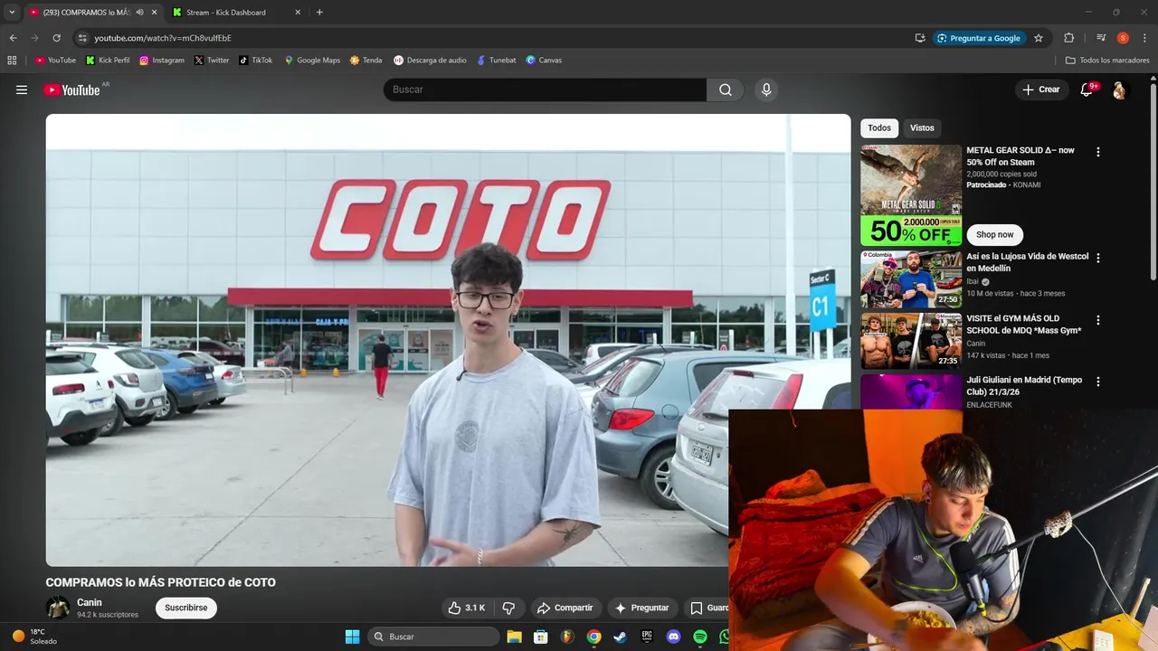Open options for VISITE el GYM video
Viewport: 1158px width, 651px height.
click(x=1098, y=320)
